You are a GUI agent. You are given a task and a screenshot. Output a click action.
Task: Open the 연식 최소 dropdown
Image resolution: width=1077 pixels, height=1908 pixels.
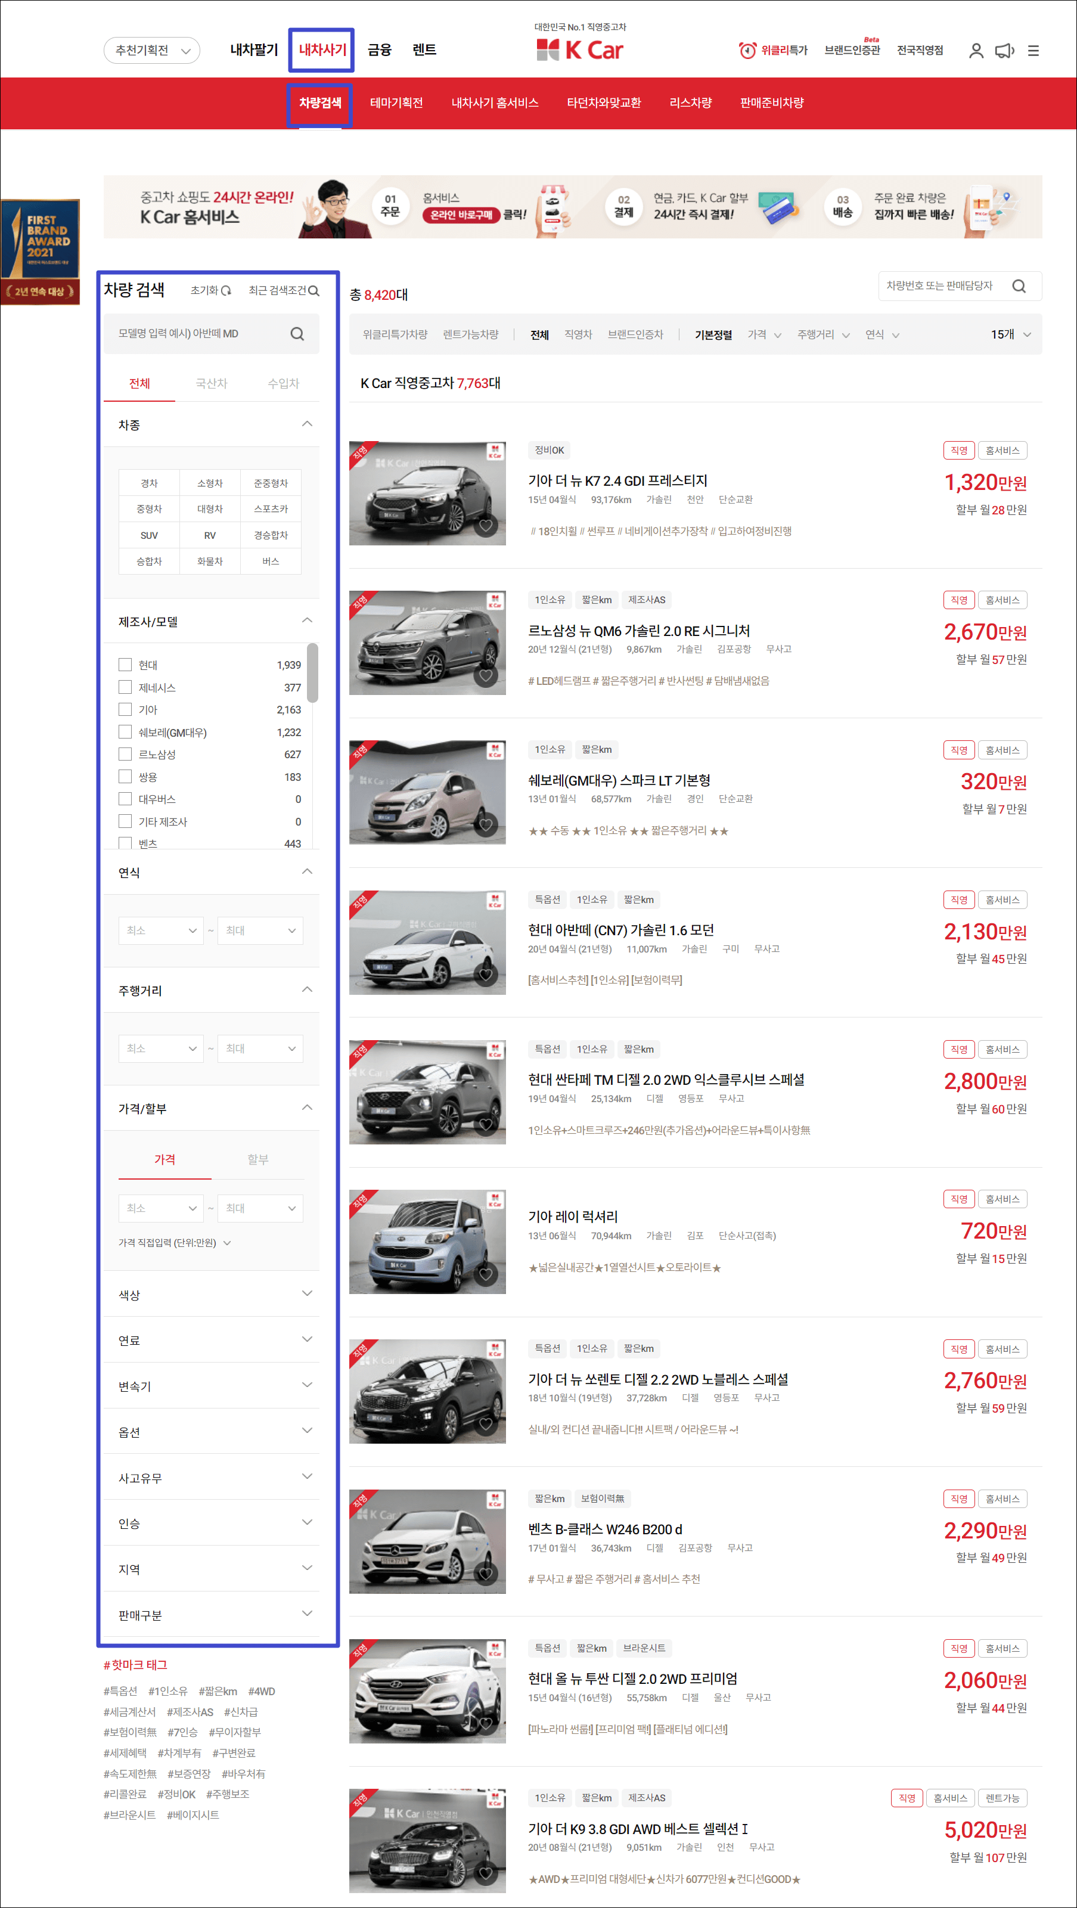(161, 930)
